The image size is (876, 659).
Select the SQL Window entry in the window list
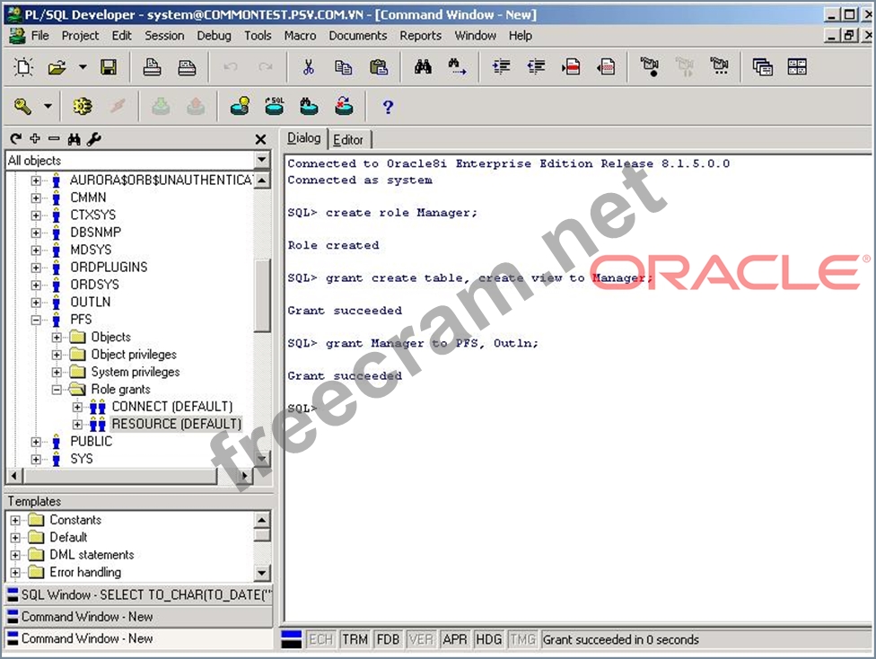click(140, 595)
